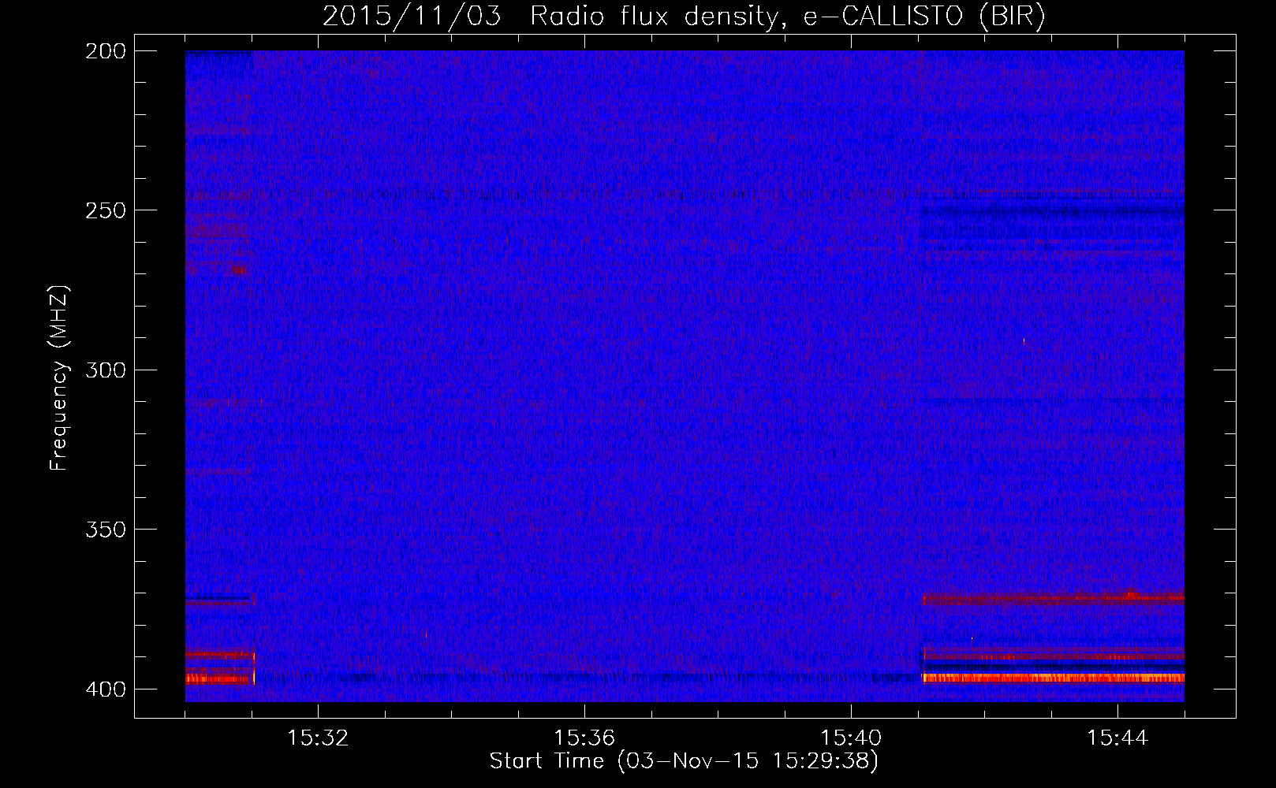Image resolution: width=1276 pixels, height=788 pixels.
Task: Click the 15:32 time tick label
Action: click(318, 738)
